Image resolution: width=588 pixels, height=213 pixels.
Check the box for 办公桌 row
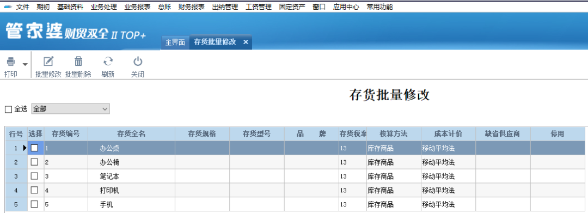tap(34, 148)
